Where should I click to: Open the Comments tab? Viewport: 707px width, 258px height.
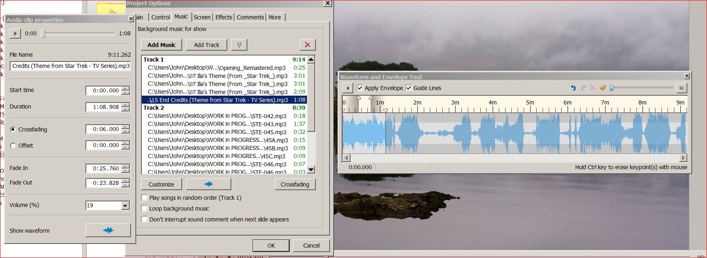click(250, 17)
